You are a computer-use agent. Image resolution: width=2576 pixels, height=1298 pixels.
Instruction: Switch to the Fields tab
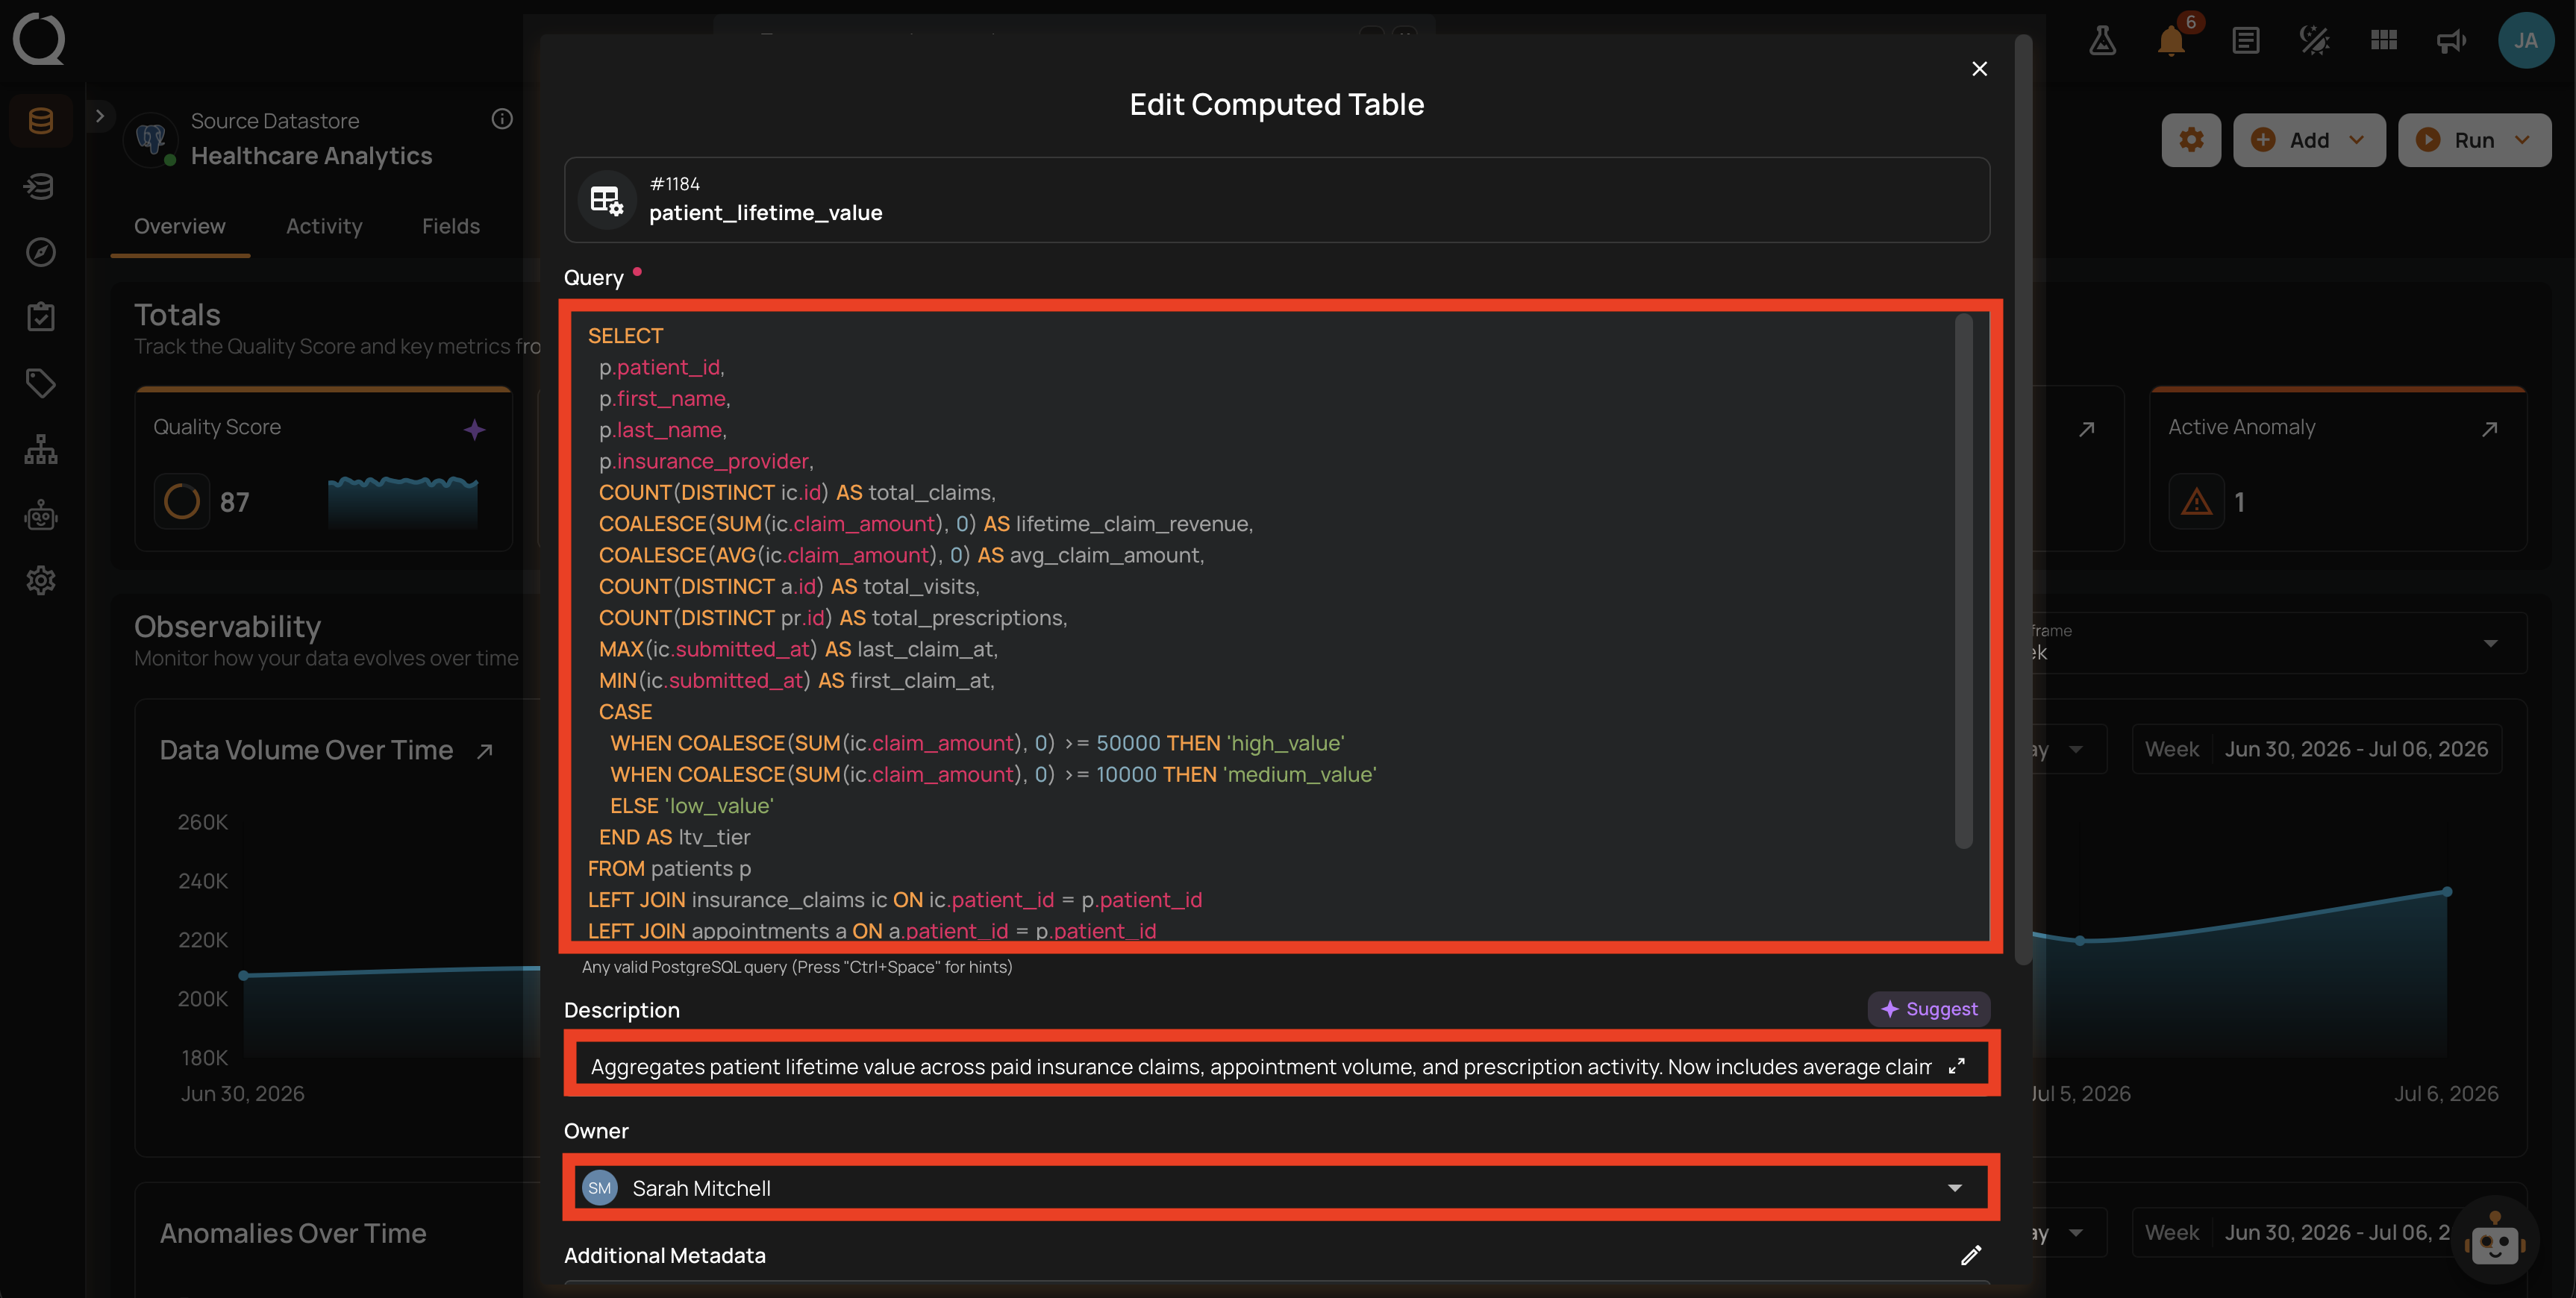click(x=451, y=226)
